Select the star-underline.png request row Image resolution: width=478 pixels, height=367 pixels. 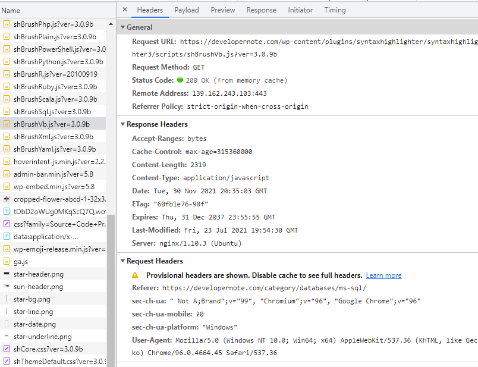point(53,337)
